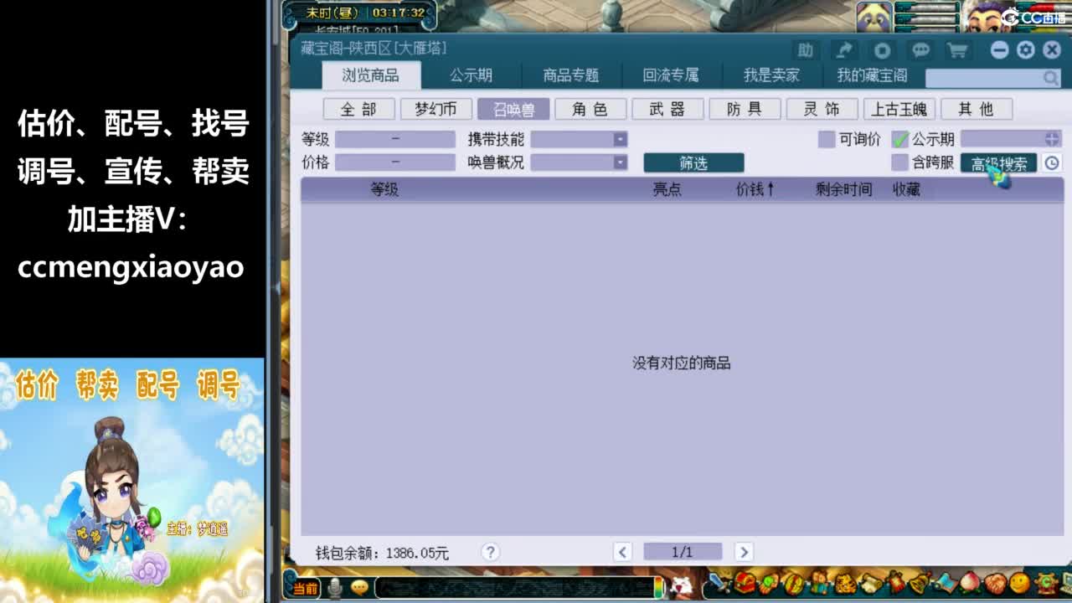Select the 梦幻币 category button
1072x603 pixels.
tap(435, 109)
